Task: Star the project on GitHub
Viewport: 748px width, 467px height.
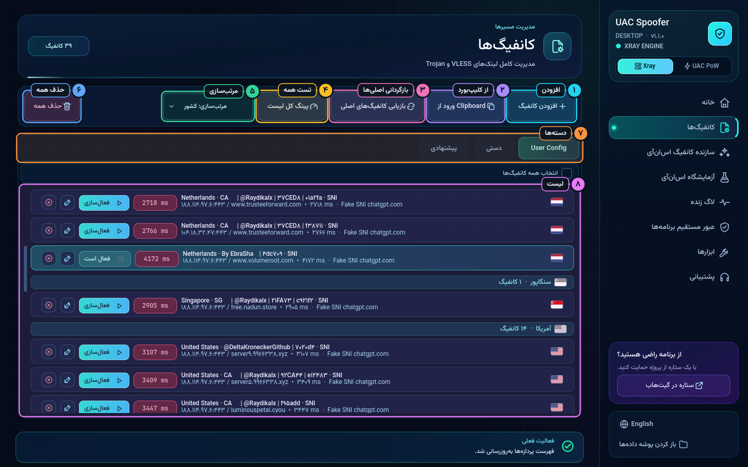Action: [674, 386]
